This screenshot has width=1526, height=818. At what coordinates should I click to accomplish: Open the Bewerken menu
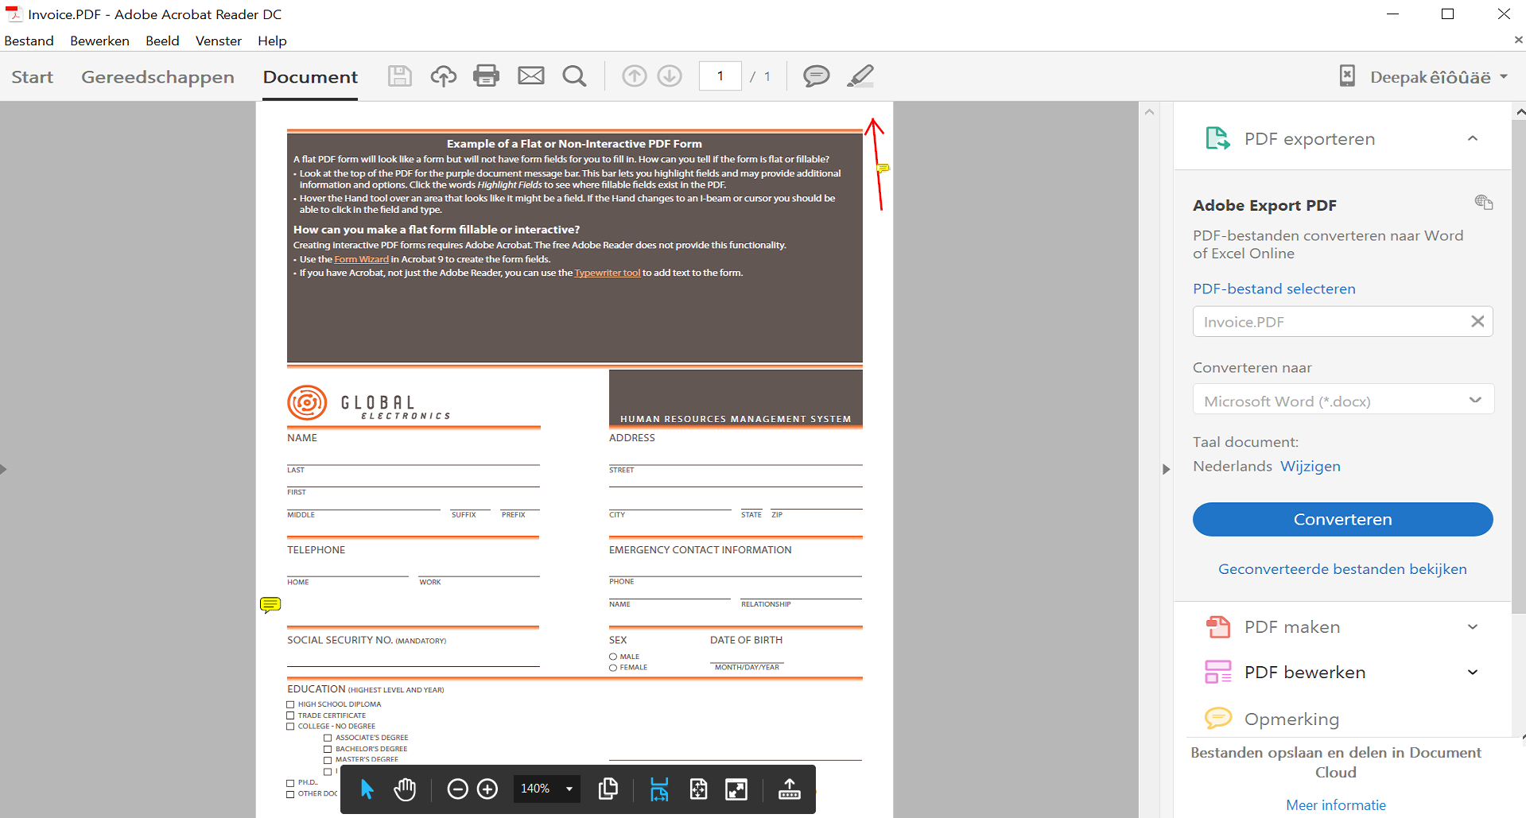point(99,41)
